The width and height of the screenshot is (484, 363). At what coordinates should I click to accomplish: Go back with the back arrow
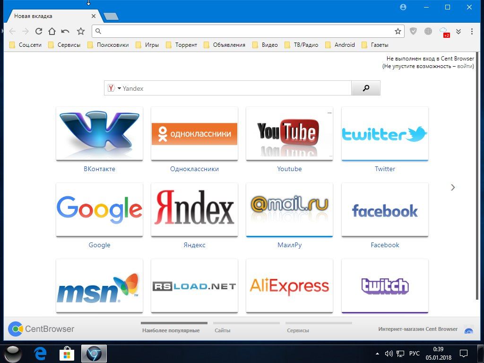12,31
